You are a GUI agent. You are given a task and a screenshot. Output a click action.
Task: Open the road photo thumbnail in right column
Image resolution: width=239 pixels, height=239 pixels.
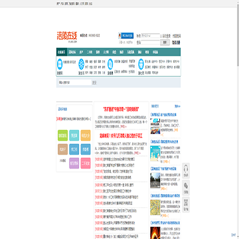pyautogui.click(x=155, y=180)
